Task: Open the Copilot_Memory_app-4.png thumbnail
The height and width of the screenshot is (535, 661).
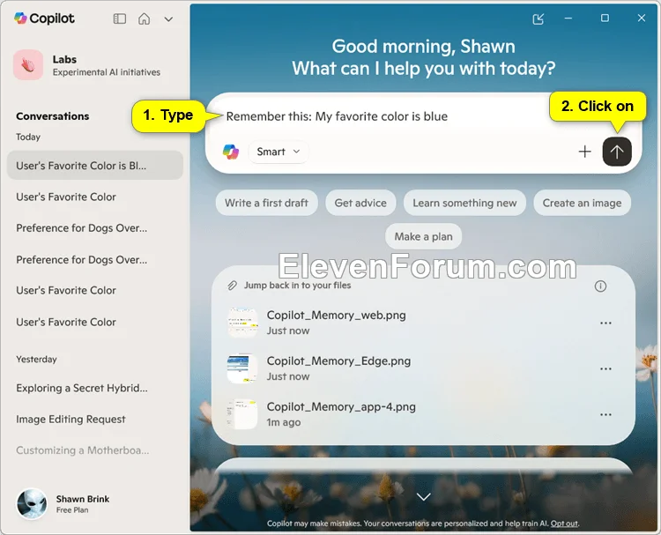Action: pos(242,414)
